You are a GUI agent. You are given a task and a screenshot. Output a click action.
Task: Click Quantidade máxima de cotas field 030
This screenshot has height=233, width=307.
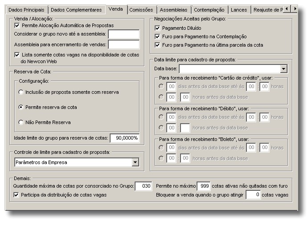tap(143, 186)
